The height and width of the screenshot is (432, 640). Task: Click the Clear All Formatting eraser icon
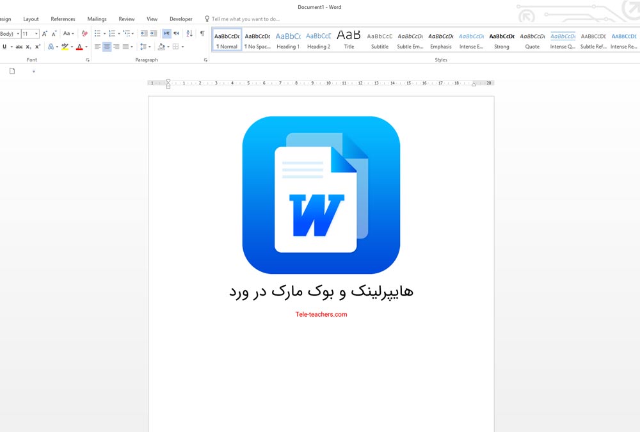(x=84, y=33)
